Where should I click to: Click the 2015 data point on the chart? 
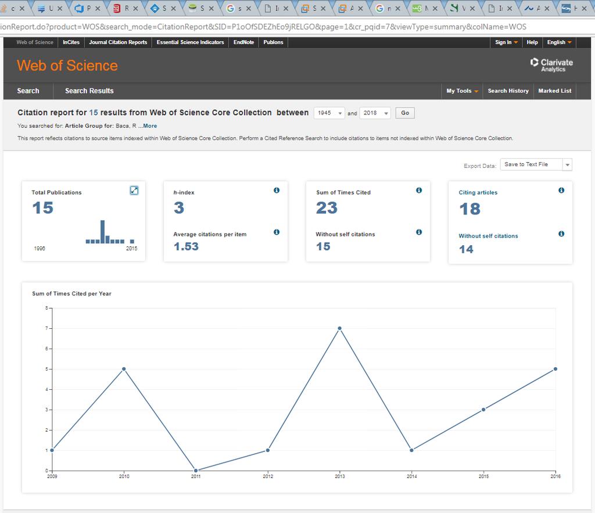(483, 410)
